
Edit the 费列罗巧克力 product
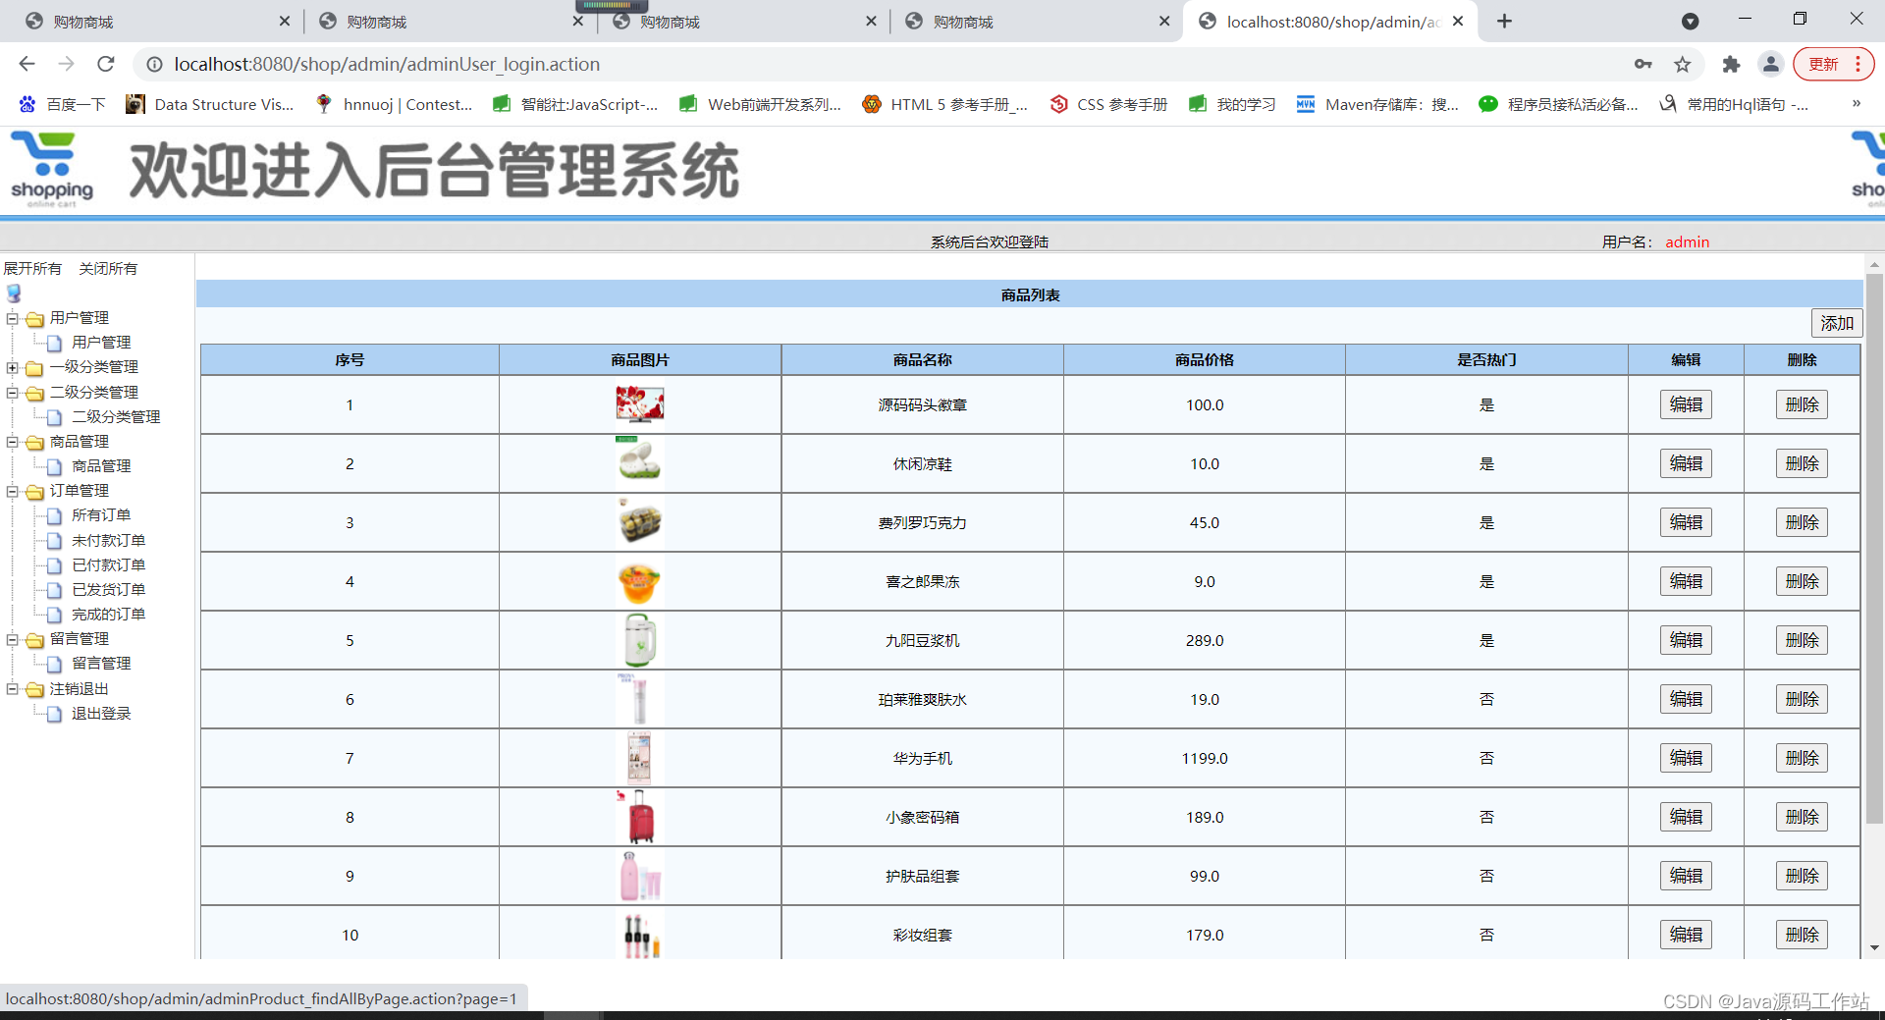(1686, 522)
